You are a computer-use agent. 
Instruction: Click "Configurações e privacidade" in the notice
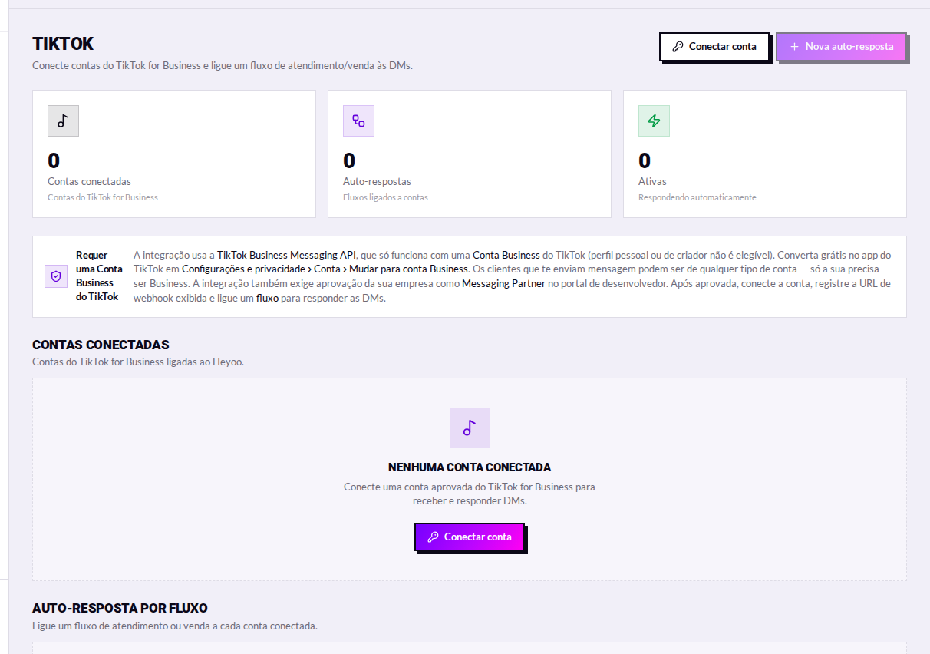click(x=242, y=269)
